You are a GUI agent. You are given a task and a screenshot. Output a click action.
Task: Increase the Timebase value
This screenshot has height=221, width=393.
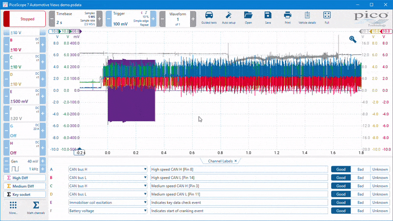100,19
